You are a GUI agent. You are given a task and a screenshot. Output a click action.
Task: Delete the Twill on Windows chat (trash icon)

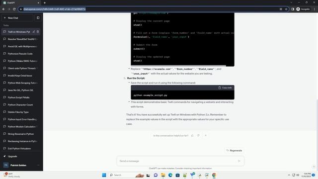coord(38,32)
